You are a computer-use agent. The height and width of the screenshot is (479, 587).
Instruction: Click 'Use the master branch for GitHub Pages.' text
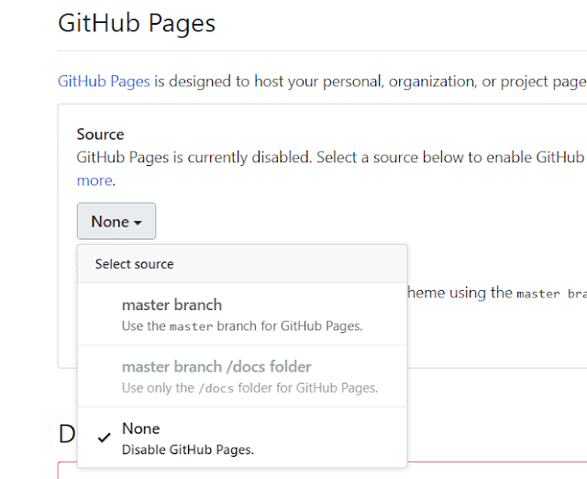[242, 326]
